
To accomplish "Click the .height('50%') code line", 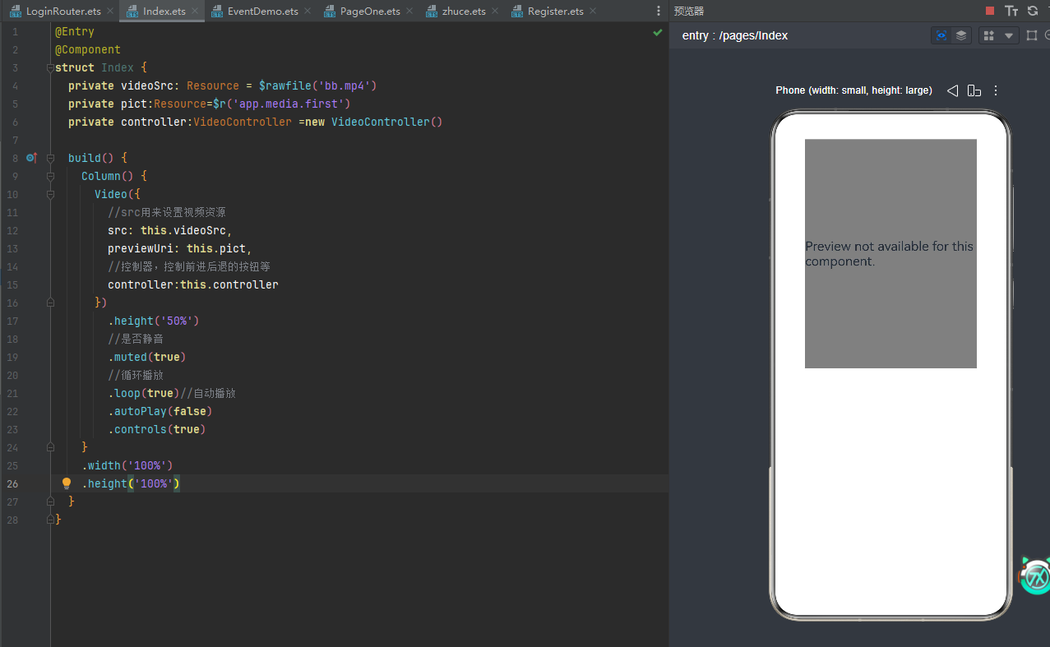I will pyautogui.click(x=154, y=321).
